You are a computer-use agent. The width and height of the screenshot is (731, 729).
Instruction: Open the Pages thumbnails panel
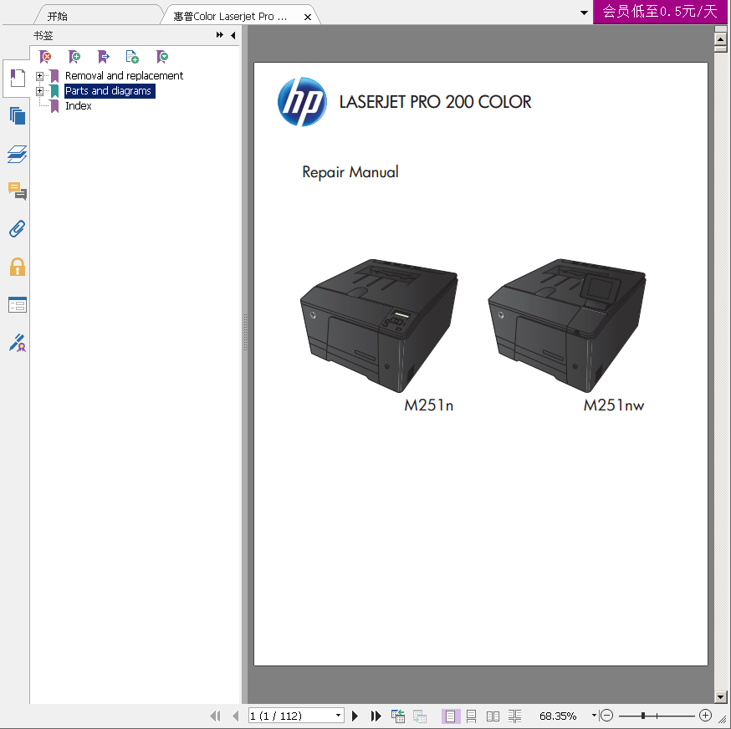[18, 115]
